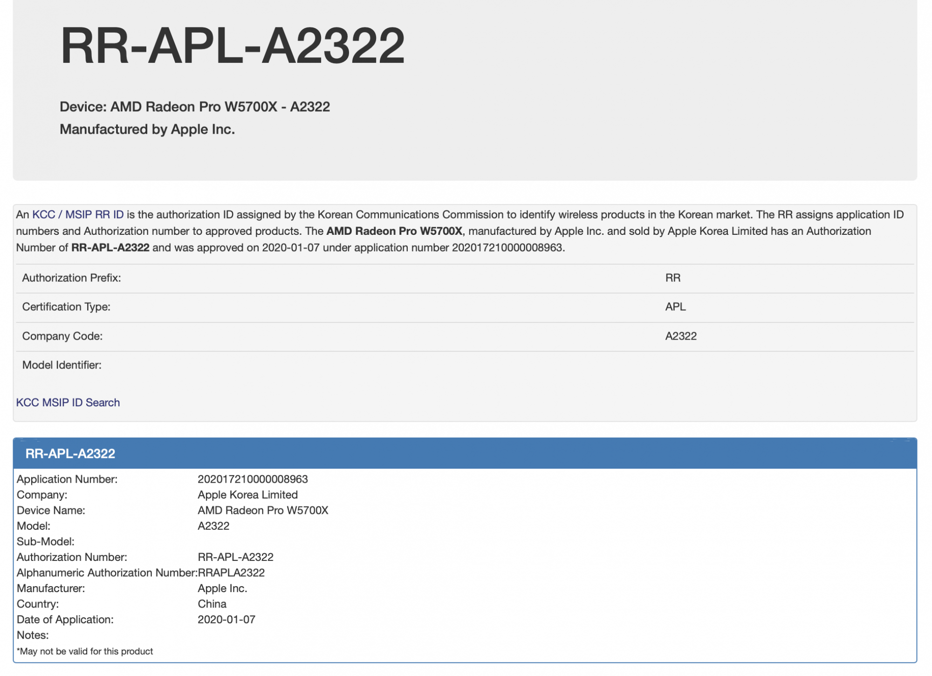Screen dimensions: 932x676
Task: Click the 'Model:' label
Action: 34,526
